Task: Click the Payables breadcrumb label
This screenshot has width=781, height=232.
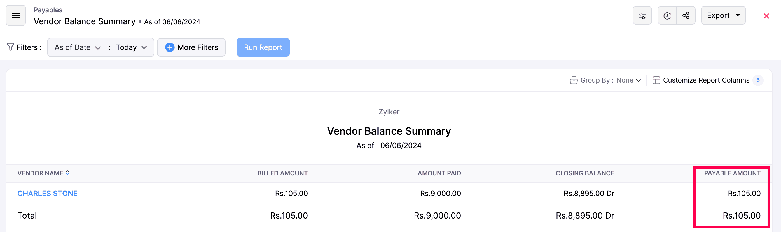Action: click(x=48, y=10)
